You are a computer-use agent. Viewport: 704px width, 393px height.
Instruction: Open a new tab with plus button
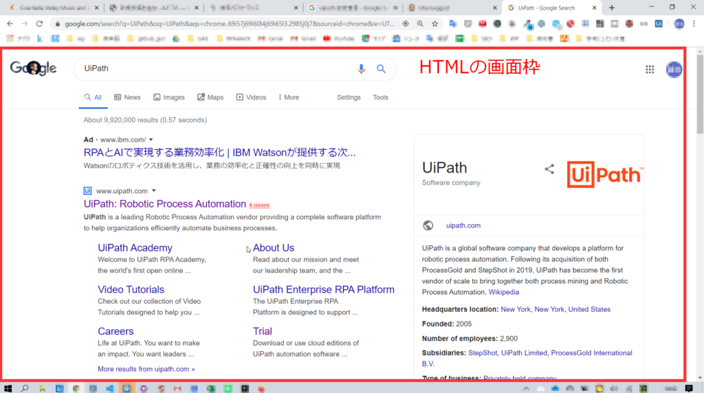coord(611,8)
